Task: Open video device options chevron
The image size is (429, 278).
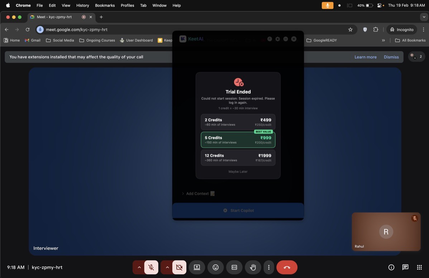Action: (167, 267)
